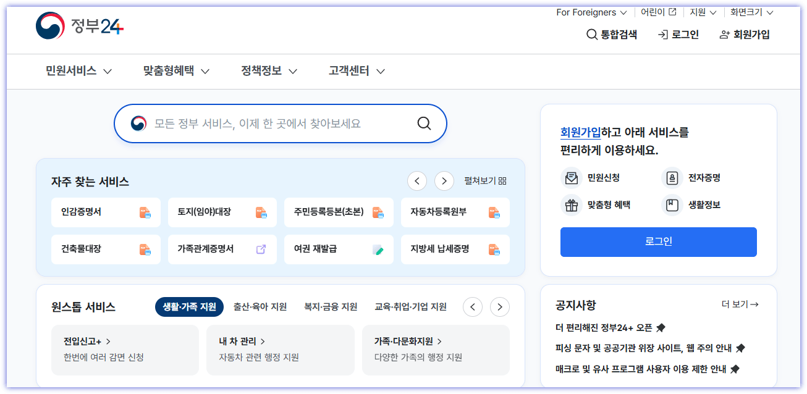The height and width of the screenshot is (394, 807).
Task: Click the 토지(임야)대장 document icon
Action: point(261,212)
